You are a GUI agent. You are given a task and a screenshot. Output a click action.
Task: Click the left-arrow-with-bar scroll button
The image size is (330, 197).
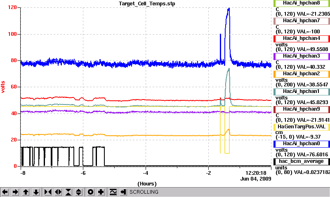(123, 192)
